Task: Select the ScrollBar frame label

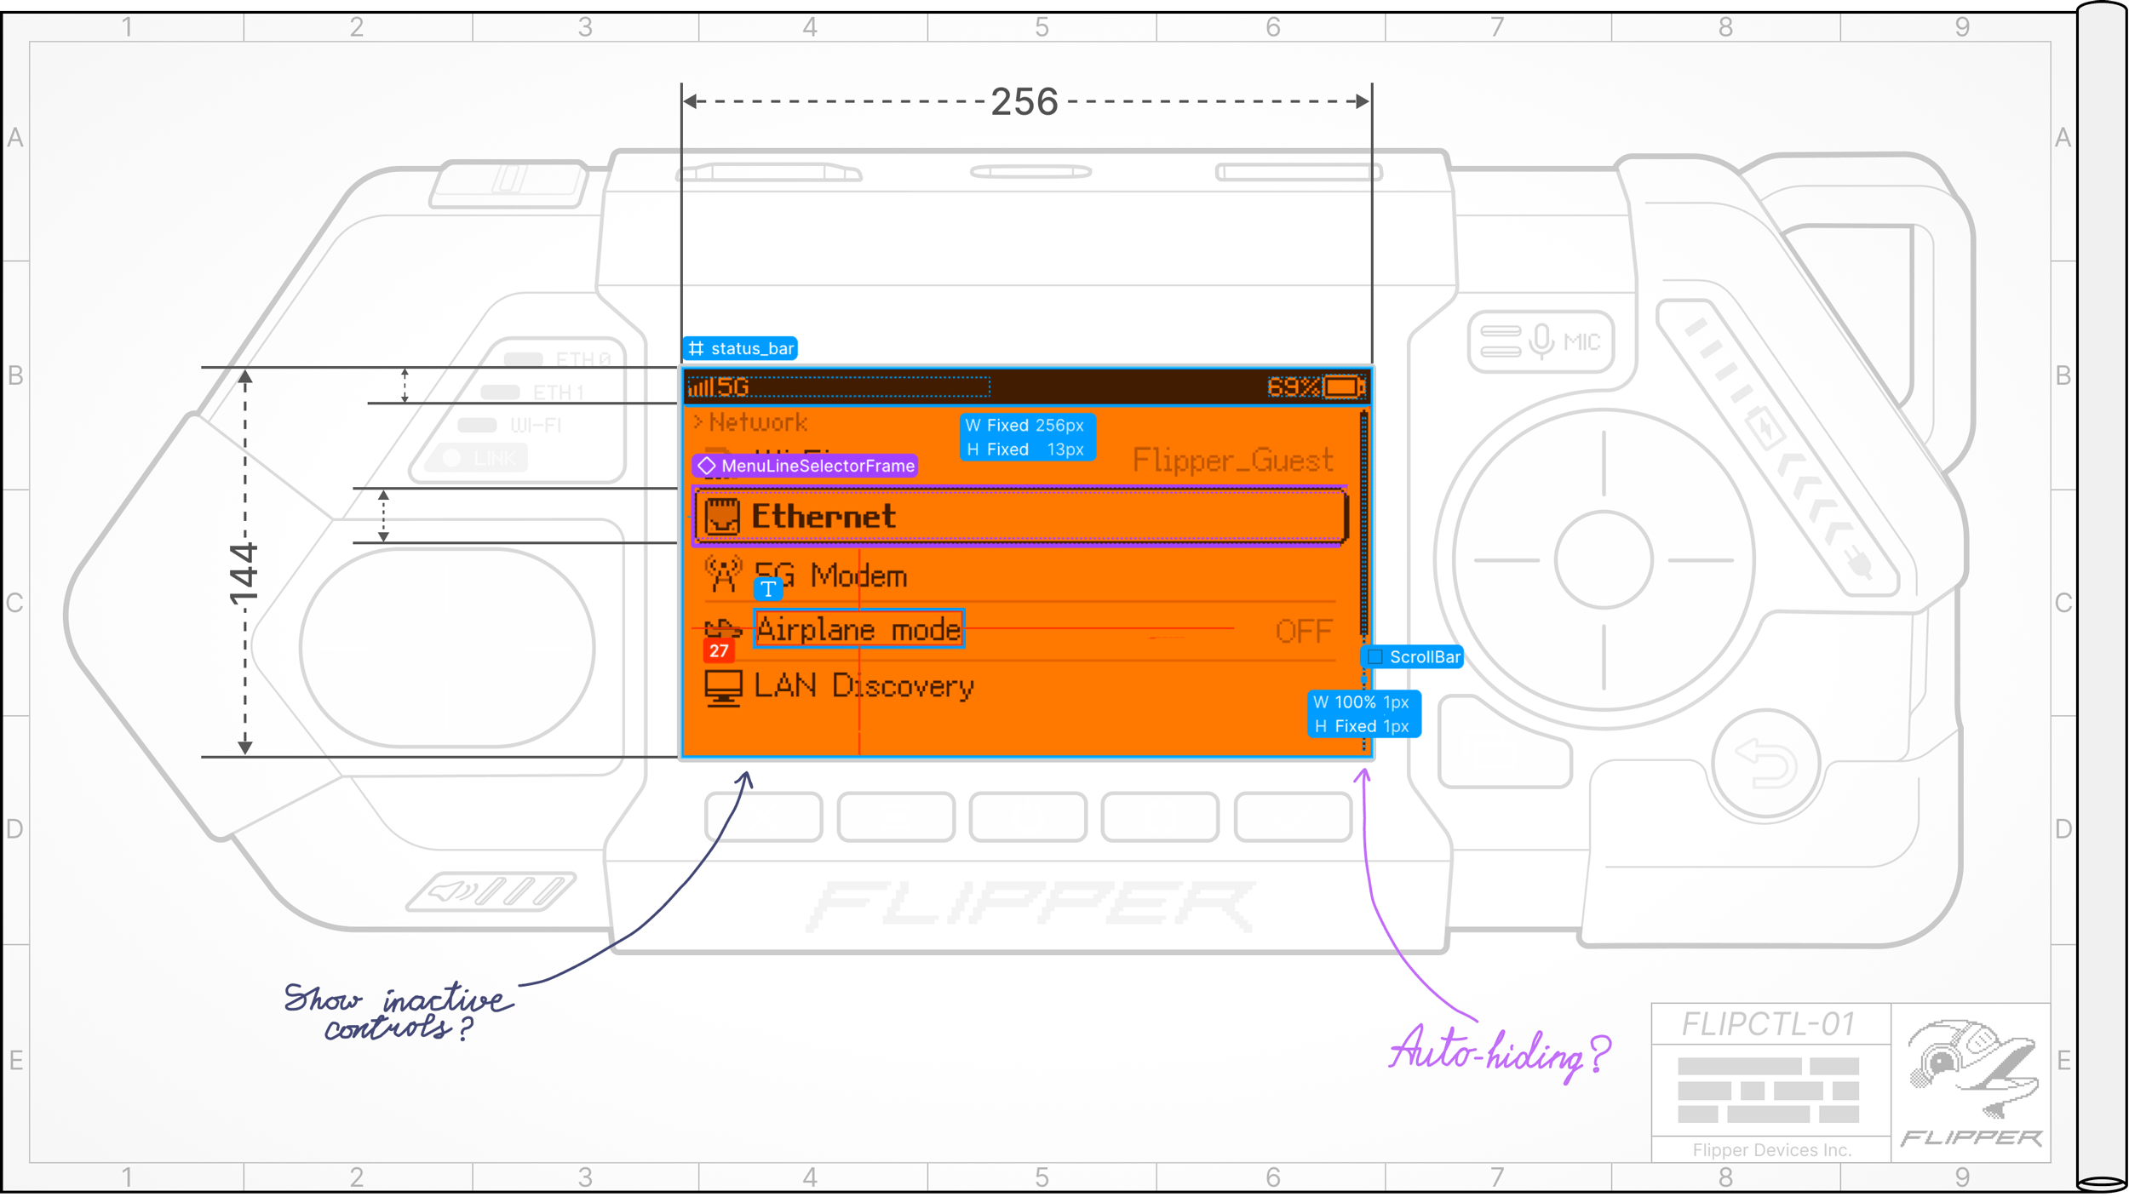Action: click(x=1413, y=657)
